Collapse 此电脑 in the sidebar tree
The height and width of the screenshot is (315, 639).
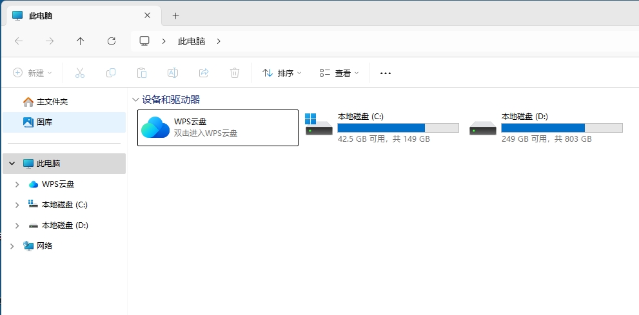[12, 164]
